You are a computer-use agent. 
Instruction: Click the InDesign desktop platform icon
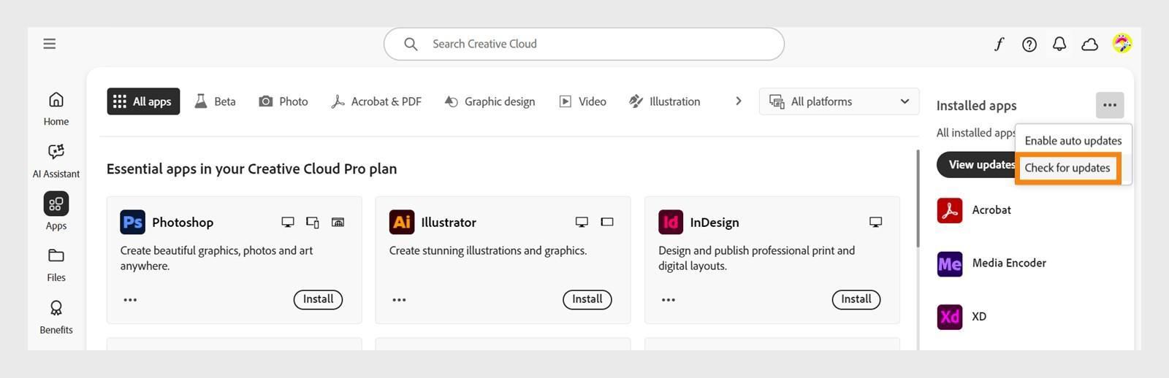(875, 222)
